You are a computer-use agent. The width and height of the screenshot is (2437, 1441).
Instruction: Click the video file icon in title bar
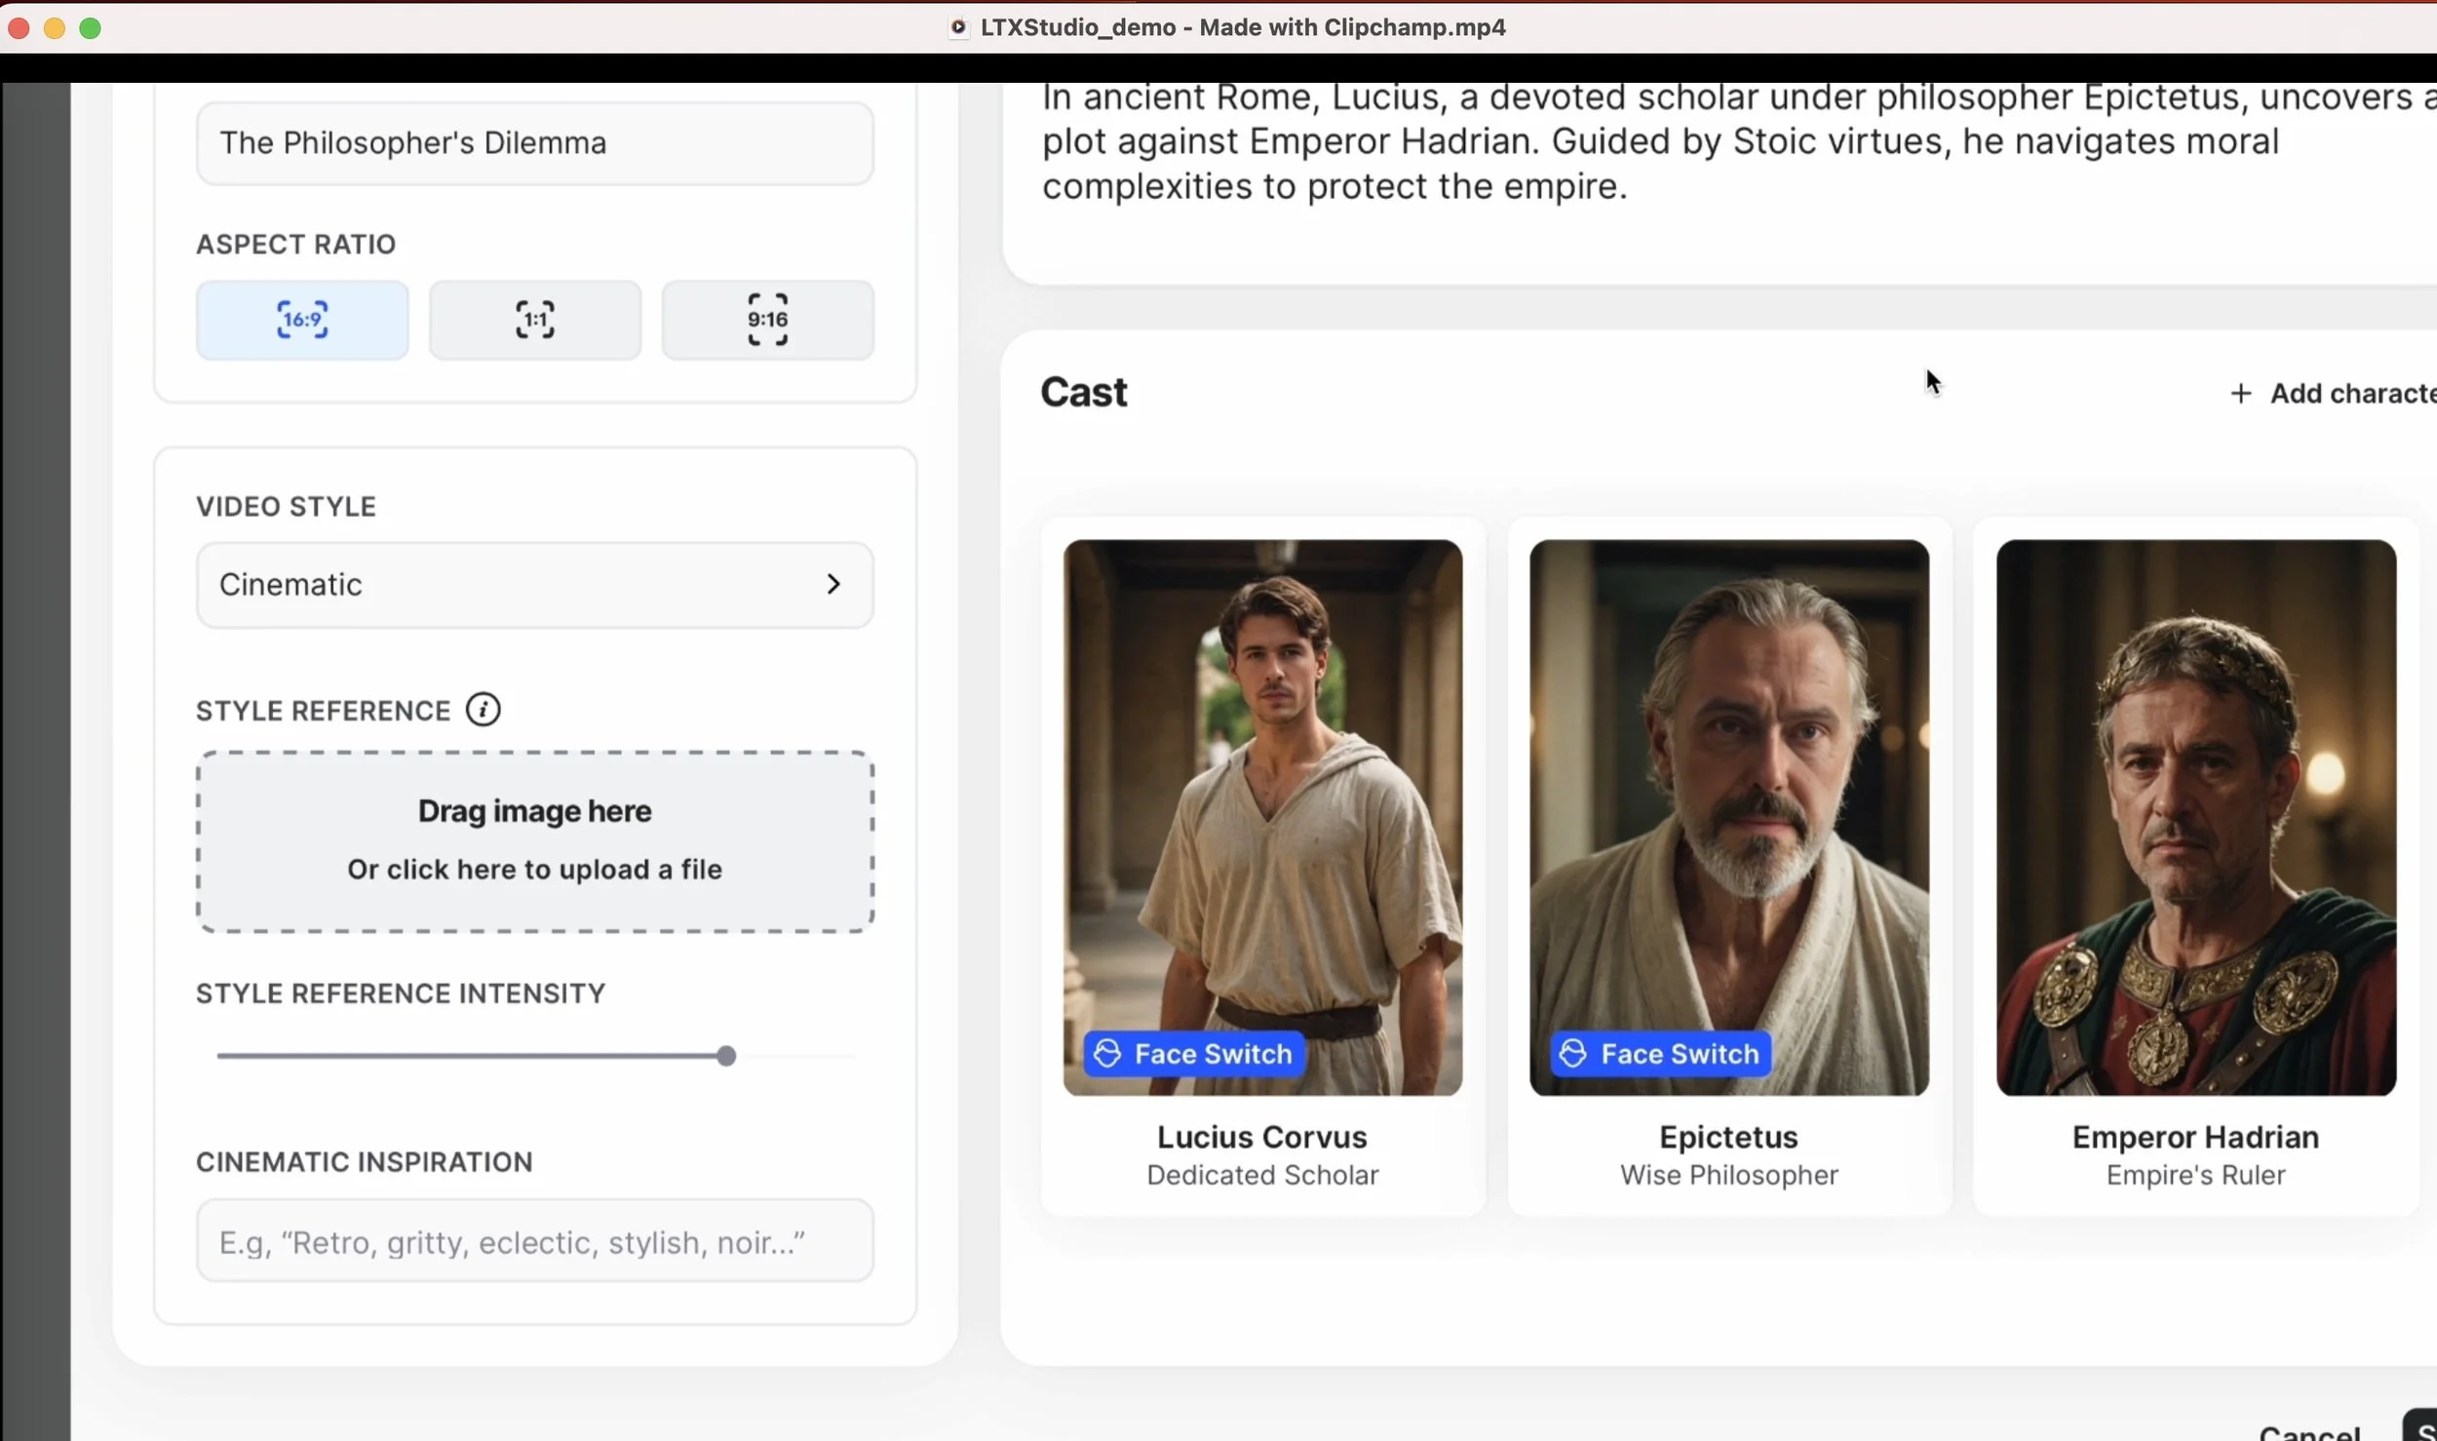tap(958, 27)
